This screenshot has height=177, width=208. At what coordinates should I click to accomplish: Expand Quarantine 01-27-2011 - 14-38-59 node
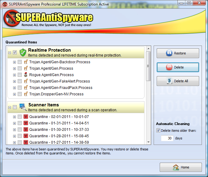[x=14, y=143]
